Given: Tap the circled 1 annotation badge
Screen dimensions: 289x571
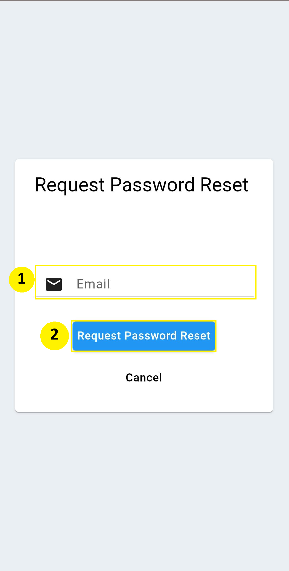Looking at the screenshot, I should pyautogui.click(x=22, y=279).
